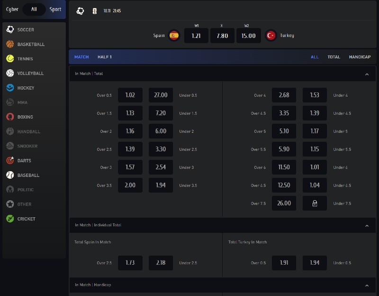The height and width of the screenshot is (296, 379).
Task: Select the Tennis sport icon
Action: 10,58
